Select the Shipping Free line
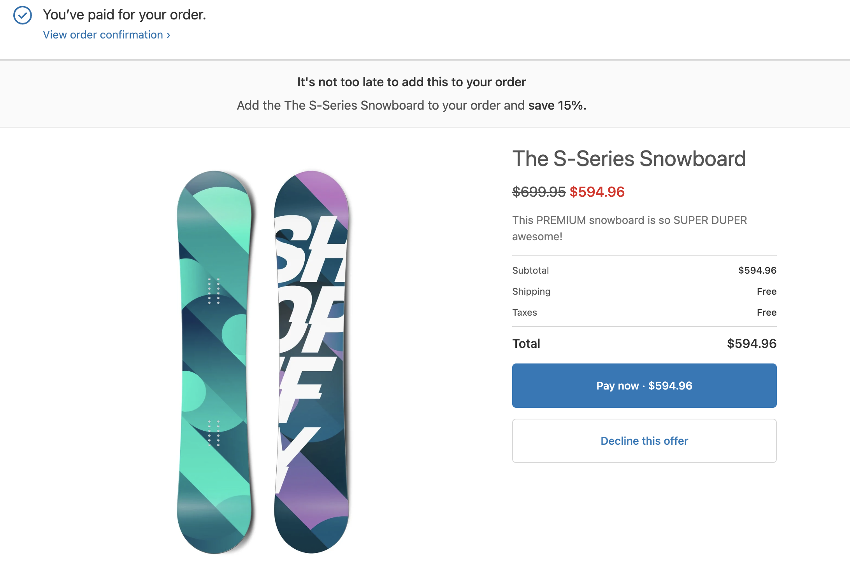 click(644, 291)
